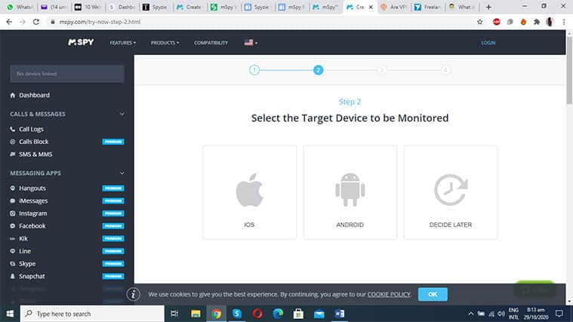Open a new browser tab

488,7
